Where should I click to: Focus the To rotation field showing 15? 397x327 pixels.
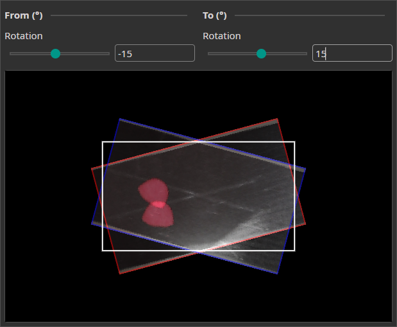(351, 53)
